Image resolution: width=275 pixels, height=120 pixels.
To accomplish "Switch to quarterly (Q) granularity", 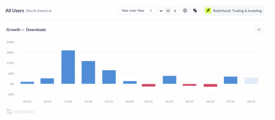I will coord(175,11).
